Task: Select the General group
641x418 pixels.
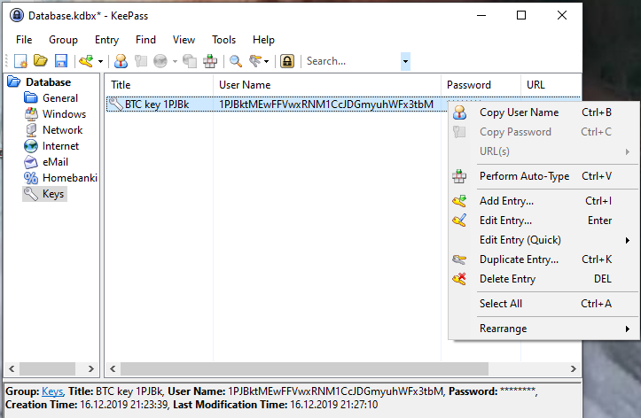Action: click(60, 98)
